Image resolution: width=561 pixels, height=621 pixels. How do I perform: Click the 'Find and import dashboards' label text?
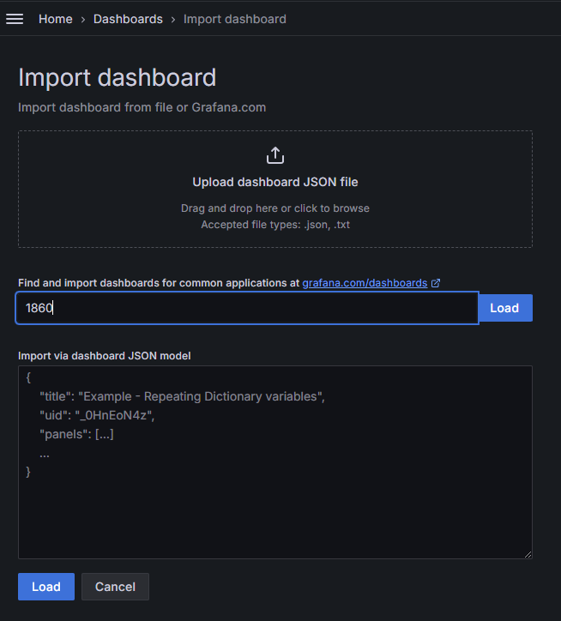[x=159, y=283]
